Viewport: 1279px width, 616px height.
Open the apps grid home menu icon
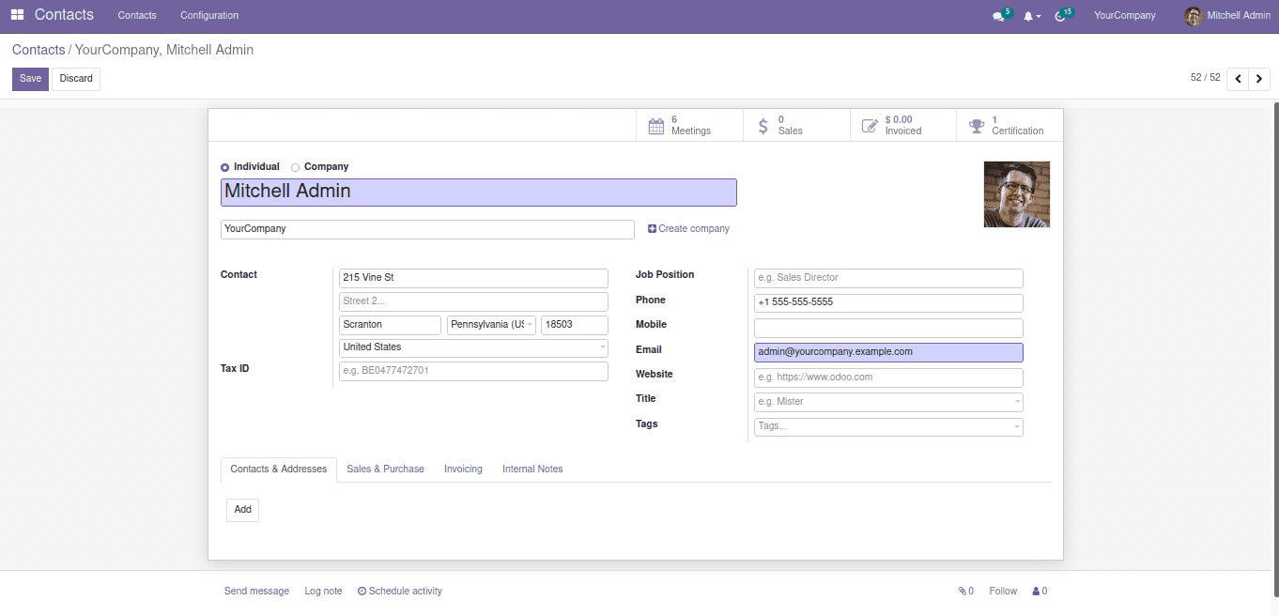coord(17,15)
